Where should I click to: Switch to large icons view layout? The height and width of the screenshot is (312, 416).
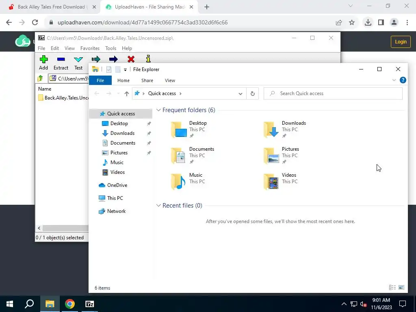[x=401, y=288]
